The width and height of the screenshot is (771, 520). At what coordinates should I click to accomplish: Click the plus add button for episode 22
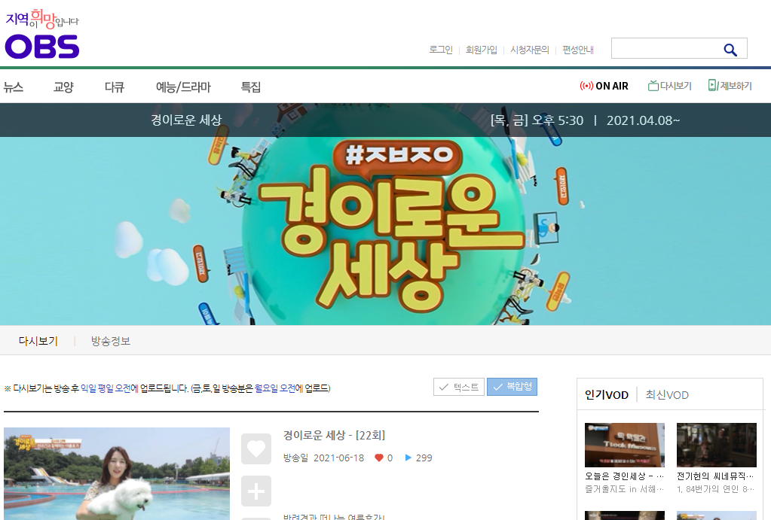click(x=256, y=491)
